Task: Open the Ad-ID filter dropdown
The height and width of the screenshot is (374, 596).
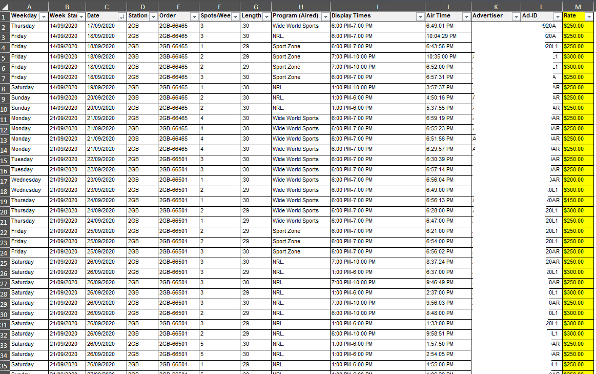Action: pyautogui.click(x=558, y=17)
